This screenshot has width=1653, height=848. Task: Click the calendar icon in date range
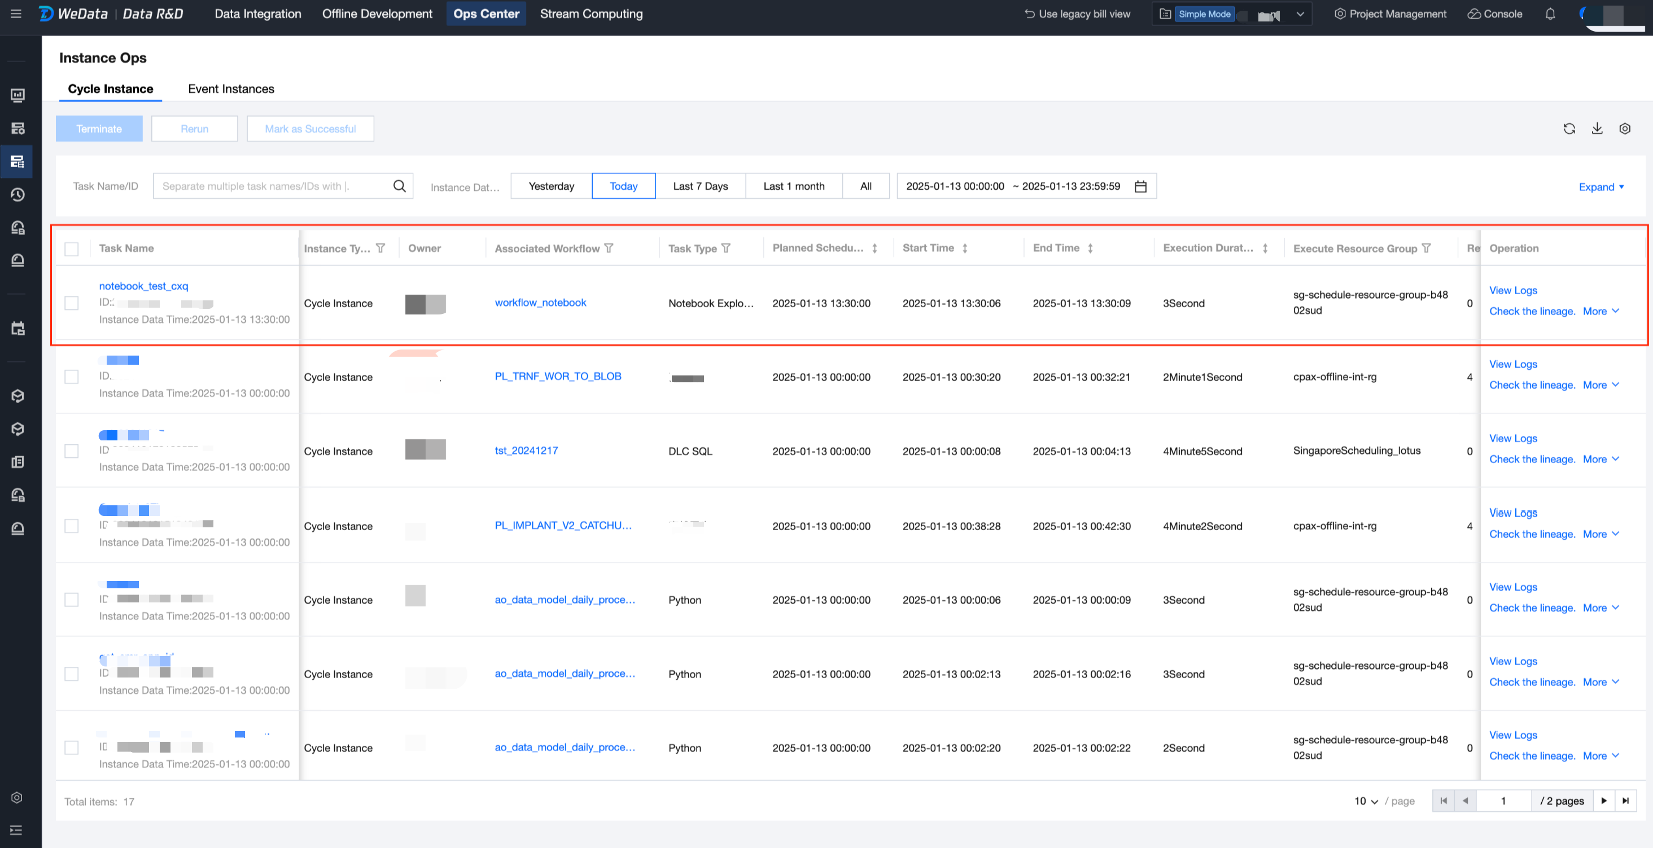(x=1140, y=186)
